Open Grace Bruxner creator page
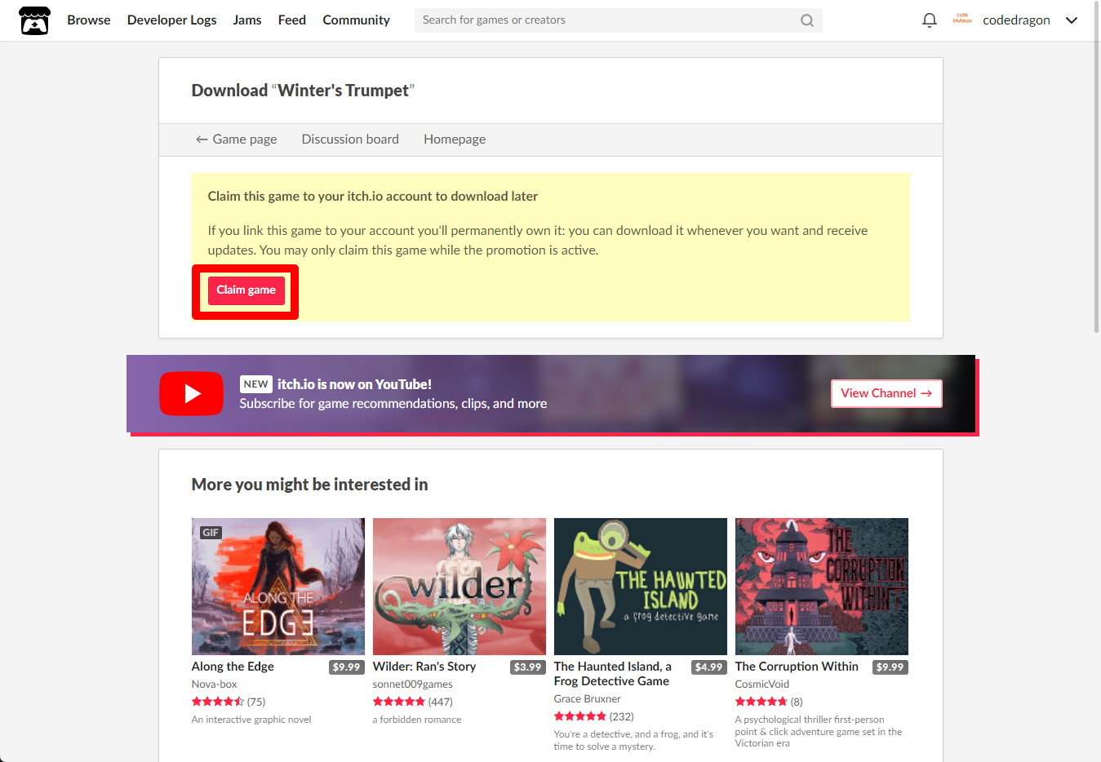 (587, 699)
